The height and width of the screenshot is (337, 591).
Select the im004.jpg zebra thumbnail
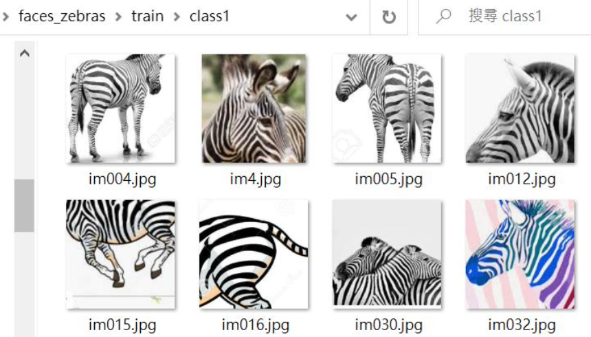click(121, 109)
